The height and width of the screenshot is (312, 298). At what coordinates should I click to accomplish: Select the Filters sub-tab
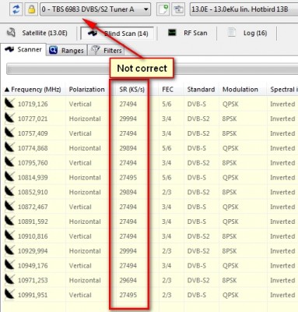click(107, 50)
